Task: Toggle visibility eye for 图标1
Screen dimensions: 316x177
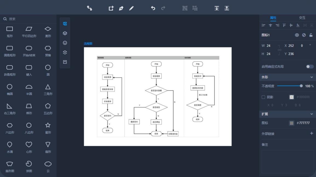Action: click(297, 35)
